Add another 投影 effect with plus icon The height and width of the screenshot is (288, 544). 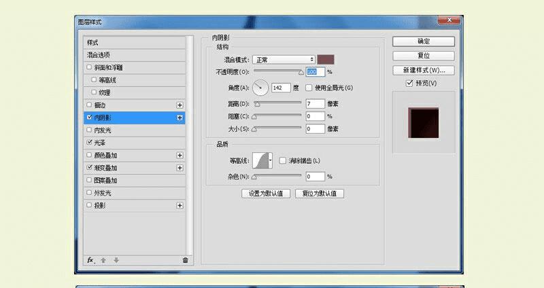pos(180,206)
